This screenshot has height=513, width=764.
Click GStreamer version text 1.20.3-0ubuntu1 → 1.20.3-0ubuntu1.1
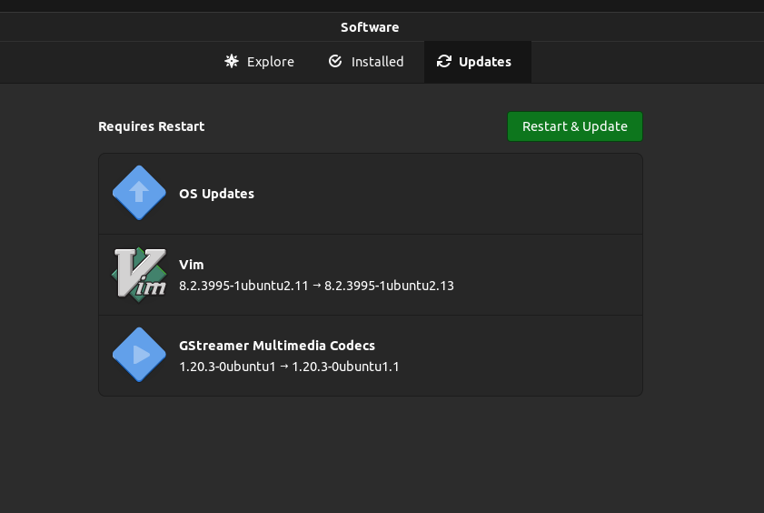click(x=289, y=367)
